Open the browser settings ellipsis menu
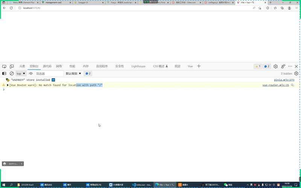 click(296, 8)
